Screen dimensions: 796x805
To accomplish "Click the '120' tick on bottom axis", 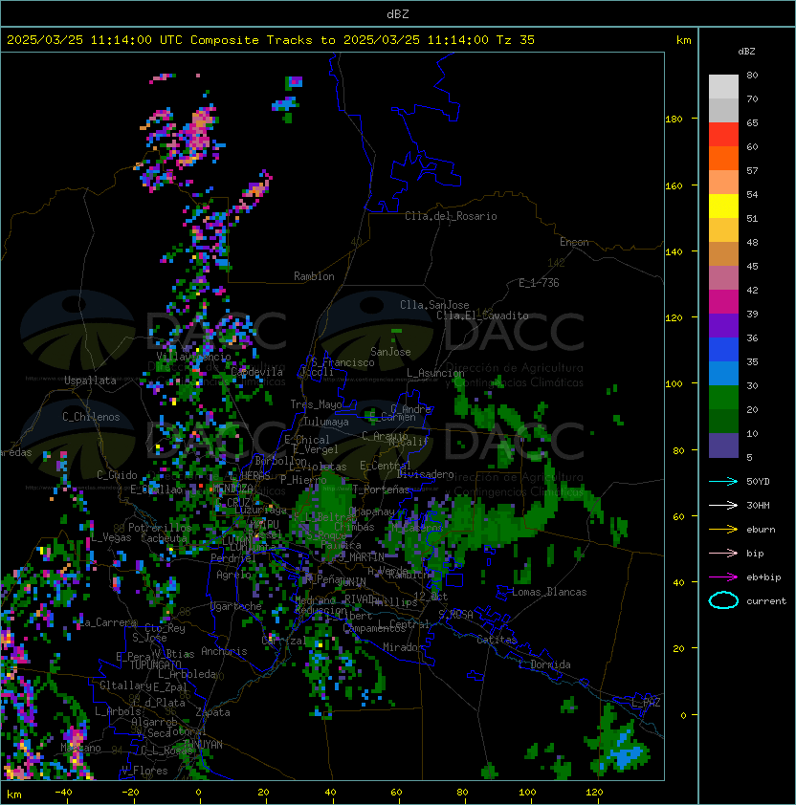I will click(594, 793).
